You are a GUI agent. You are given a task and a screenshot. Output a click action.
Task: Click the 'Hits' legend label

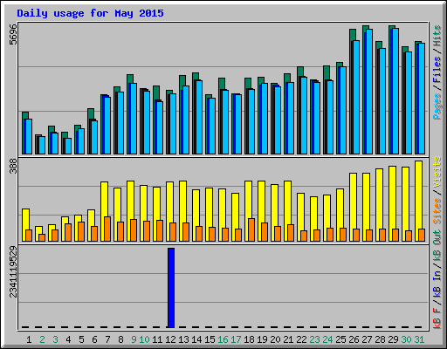437,36
